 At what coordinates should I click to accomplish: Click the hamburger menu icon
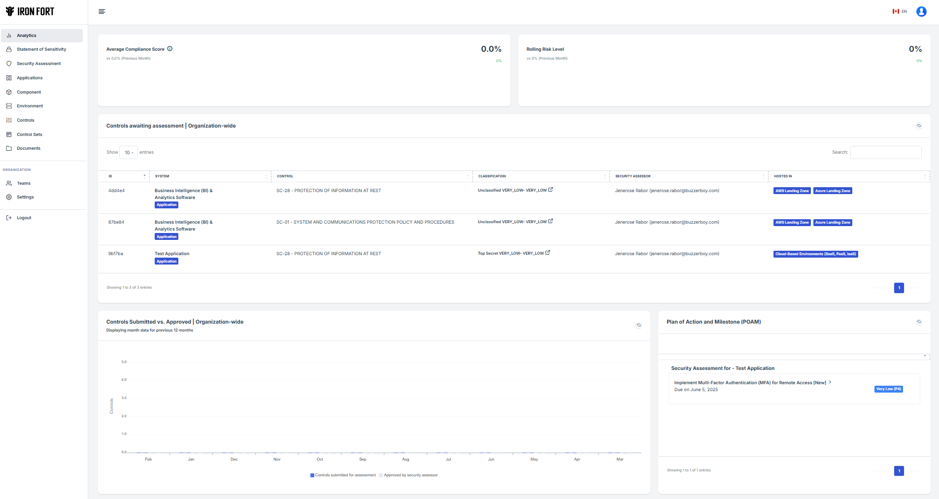(102, 11)
